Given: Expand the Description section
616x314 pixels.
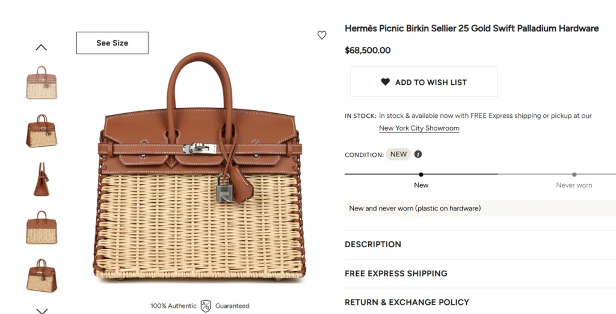Looking at the screenshot, I should (373, 244).
